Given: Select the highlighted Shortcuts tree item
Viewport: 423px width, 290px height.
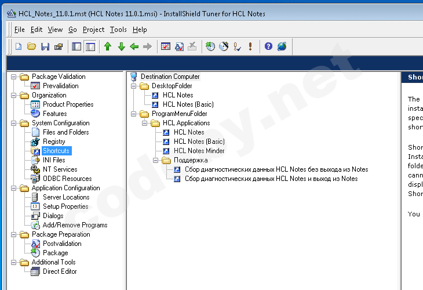Looking at the screenshot, I should [x=56, y=151].
